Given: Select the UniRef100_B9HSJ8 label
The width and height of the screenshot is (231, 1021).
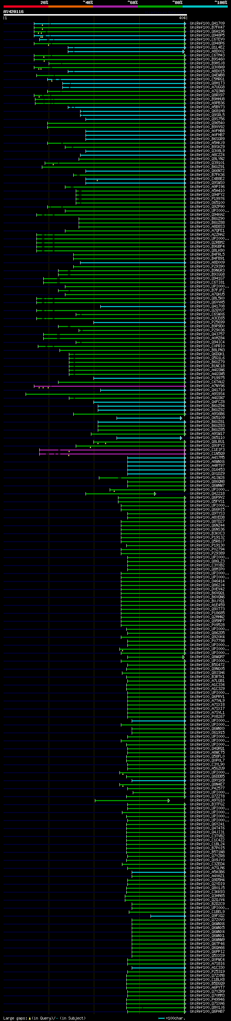Looking at the screenshot, I should tap(207, 63).
